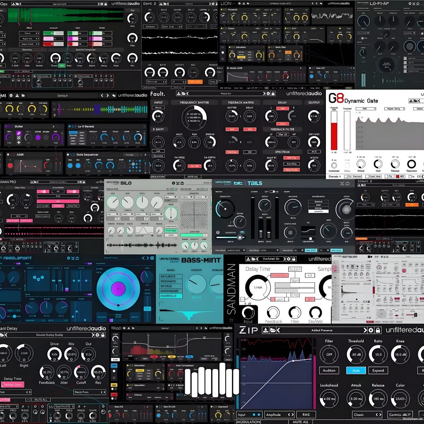Click the MIDI icon in G8's bottom bar
This screenshot has height=424, width=424.
(401, 176)
